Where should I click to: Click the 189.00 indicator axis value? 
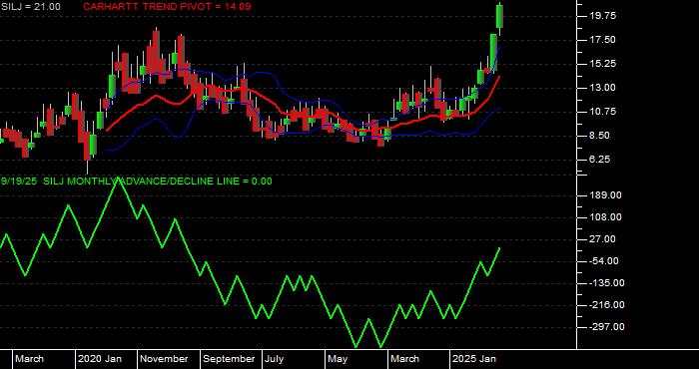[605, 195]
